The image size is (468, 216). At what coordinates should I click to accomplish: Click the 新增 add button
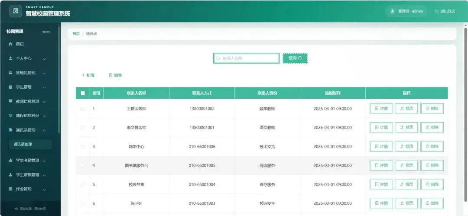88,75
